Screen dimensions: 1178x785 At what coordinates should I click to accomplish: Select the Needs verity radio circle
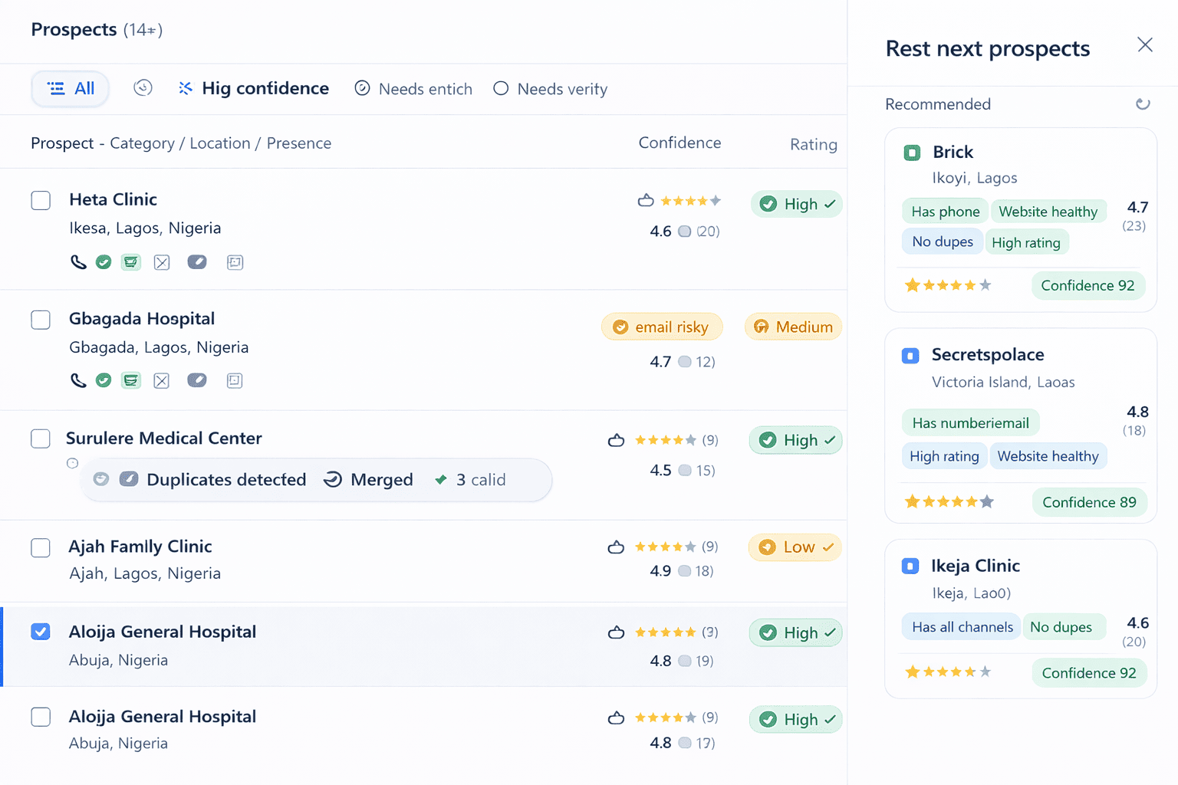(x=501, y=88)
